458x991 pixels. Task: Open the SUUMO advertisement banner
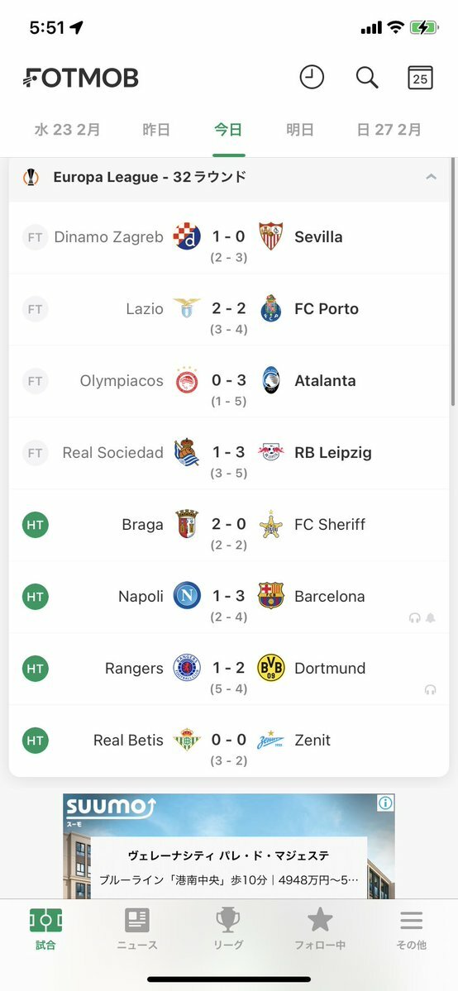pos(229,846)
